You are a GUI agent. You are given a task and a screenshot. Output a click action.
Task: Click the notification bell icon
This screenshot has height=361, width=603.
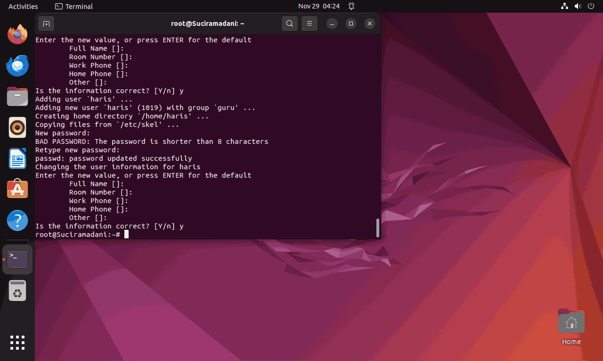(351, 6)
